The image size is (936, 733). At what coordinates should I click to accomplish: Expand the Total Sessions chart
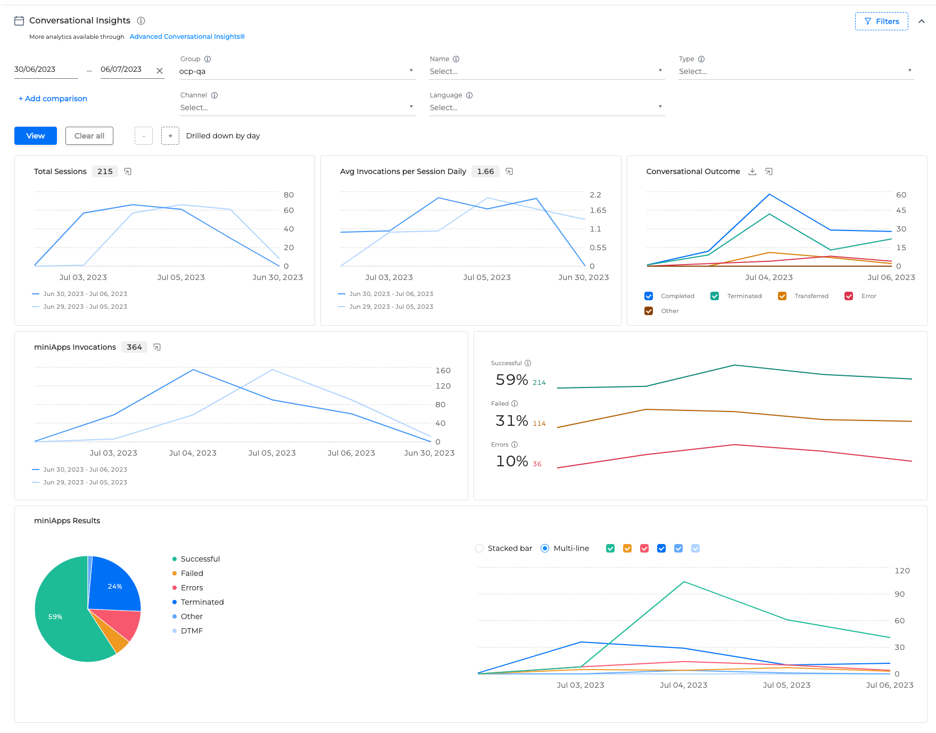tap(128, 171)
